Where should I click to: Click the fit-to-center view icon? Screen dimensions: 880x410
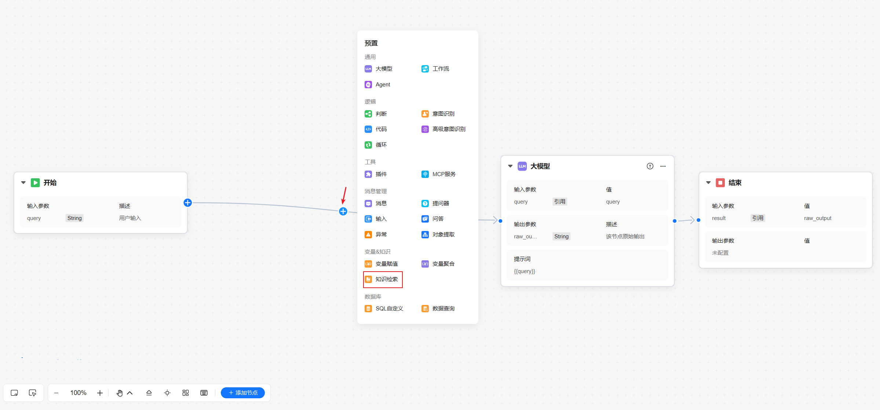[x=167, y=393]
